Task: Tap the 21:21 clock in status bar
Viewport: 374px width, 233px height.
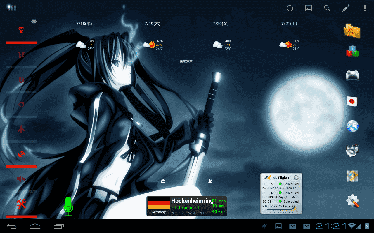Action: [x=332, y=226]
